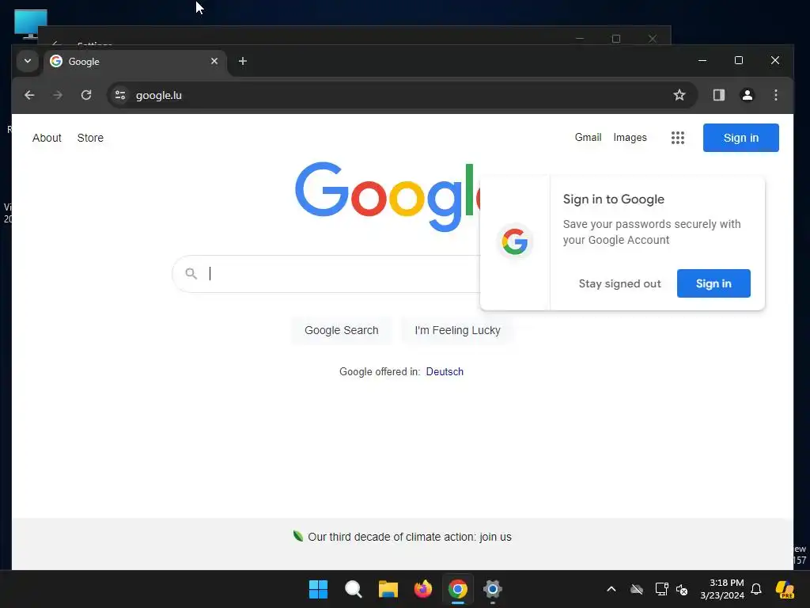Open the Store link
This screenshot has width=810, height=608.
click(x=90, y=138)
